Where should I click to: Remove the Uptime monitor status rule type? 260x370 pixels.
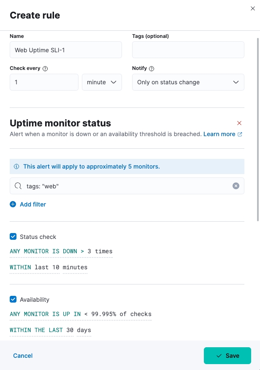click(x=239, y=123)
